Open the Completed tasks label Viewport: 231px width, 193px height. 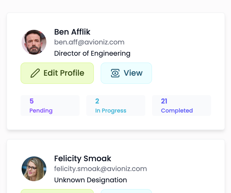tap(177, 111)
